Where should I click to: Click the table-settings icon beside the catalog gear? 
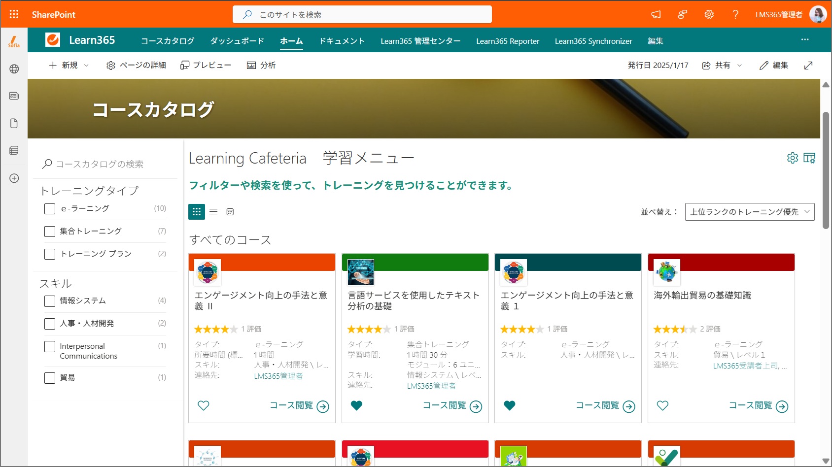coord(809,158)
